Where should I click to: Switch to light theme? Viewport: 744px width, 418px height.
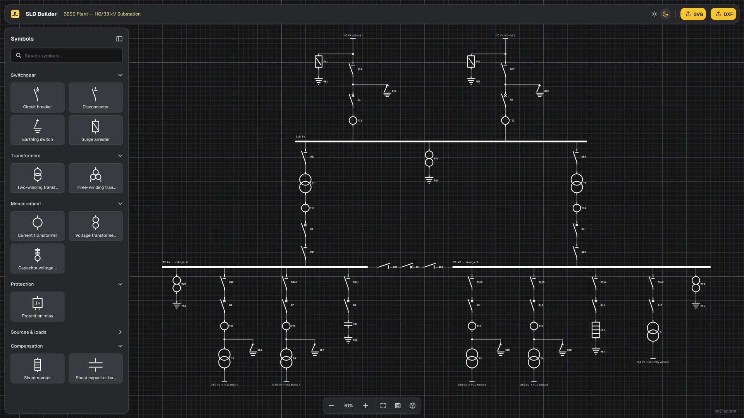point(654,14)
